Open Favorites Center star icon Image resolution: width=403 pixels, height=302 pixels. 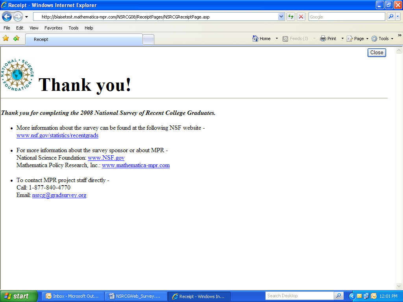[x=6, y=39]
